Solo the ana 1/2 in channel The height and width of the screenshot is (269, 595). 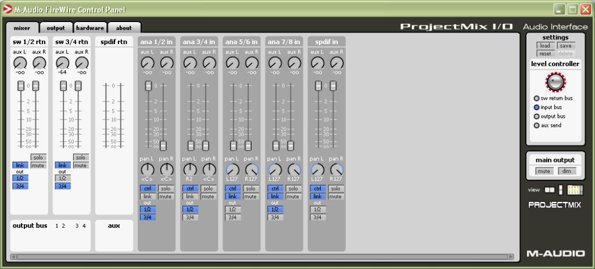point(166,188)
